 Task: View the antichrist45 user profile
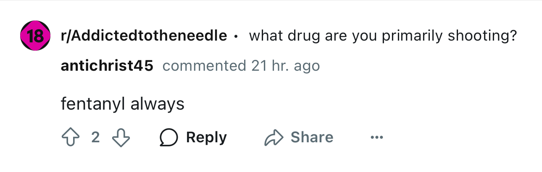[x=107, y=66]
